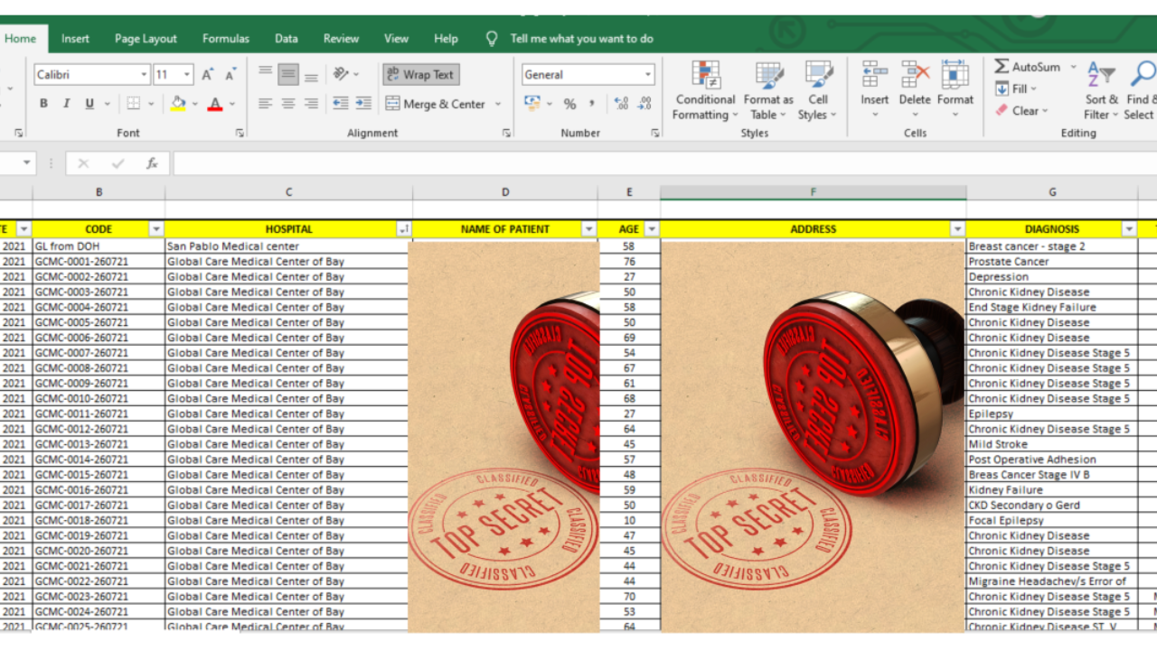Image resolution: width=1157 pixels, height=650 pixels.
Task: Apply Accounting Number Format
Action: click(531, 104)
